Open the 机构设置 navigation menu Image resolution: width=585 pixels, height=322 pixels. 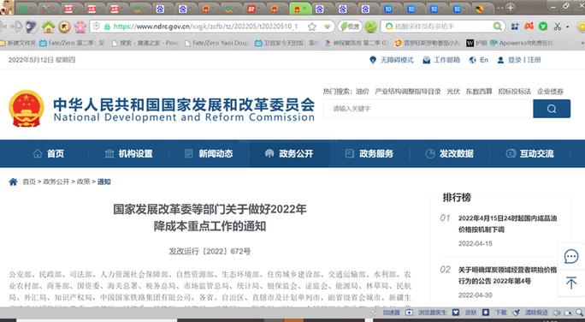pos(128,153)
